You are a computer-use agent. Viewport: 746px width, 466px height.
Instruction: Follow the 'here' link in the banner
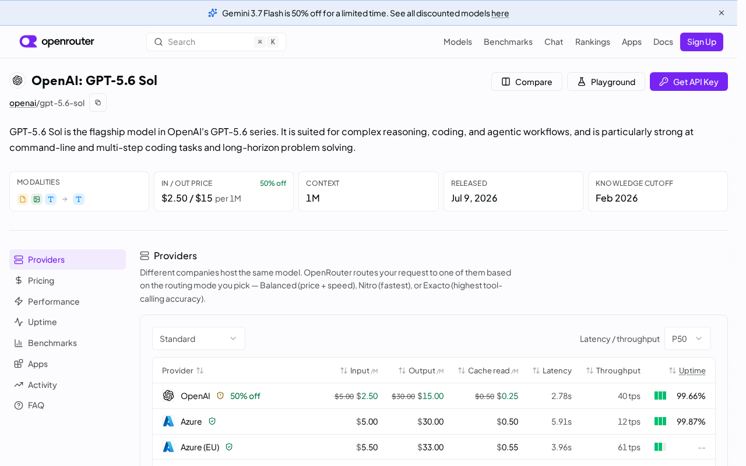(500, 13)
